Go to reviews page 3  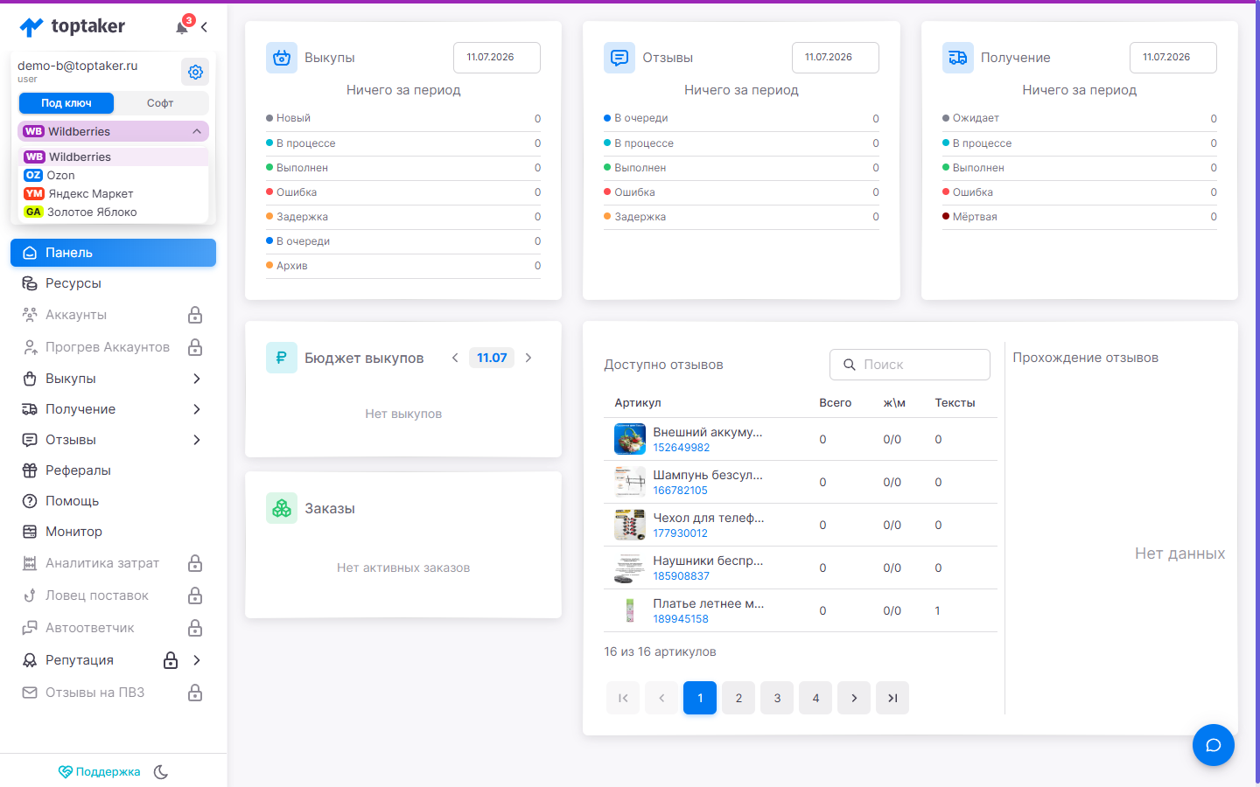(x=777, y=698)
